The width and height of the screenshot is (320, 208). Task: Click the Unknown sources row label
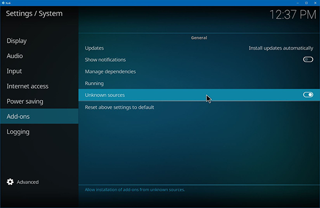(x=105, y=95)
